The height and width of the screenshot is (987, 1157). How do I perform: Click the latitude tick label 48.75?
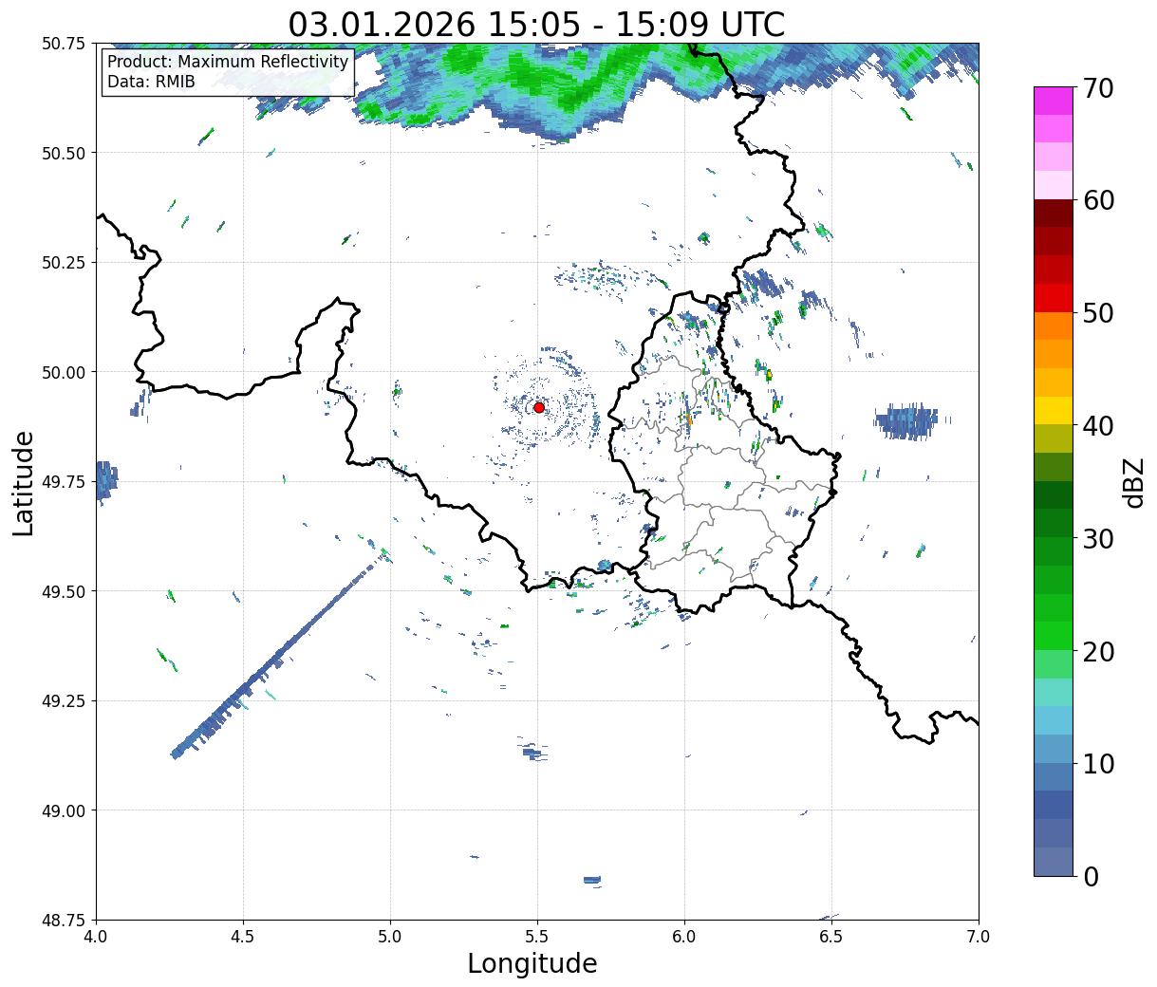click(x=64, y=920)
